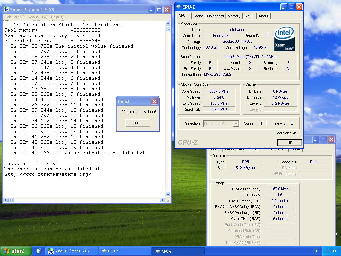Image resolution: width=341 pixels, height=256 pixels.
Task: Open the Internet Explorer quick launch icon
Action: click(39, 251)
